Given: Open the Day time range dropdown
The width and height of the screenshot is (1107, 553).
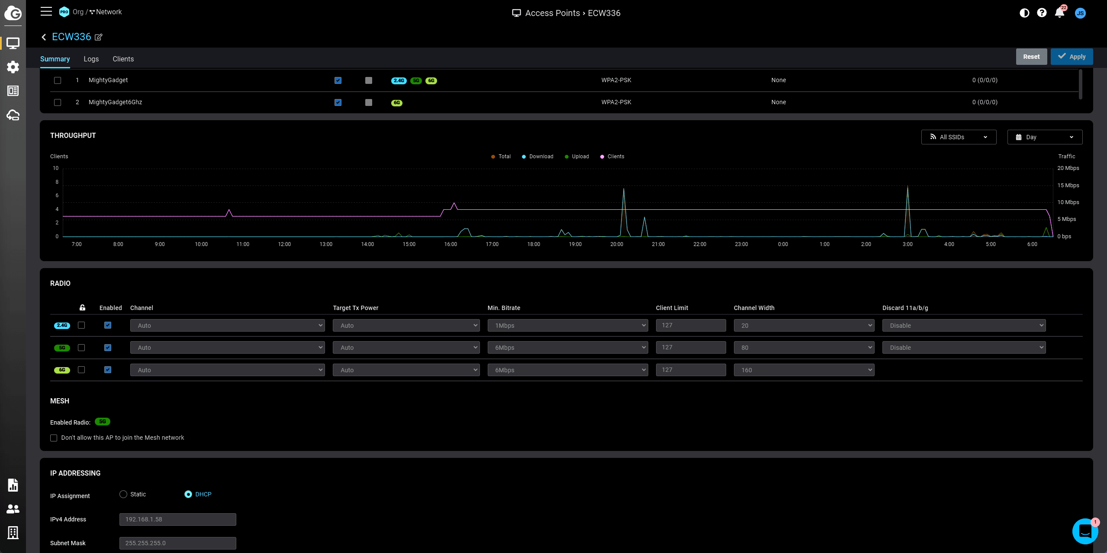Looking at the screenshot, I should 1044,137.
